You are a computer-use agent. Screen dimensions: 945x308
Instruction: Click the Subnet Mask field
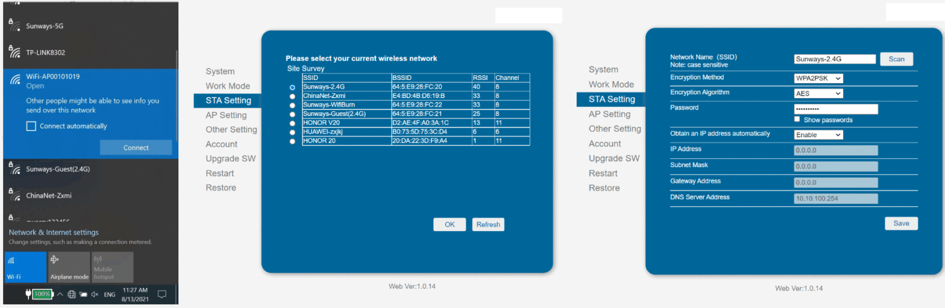(x=836, y=166)
